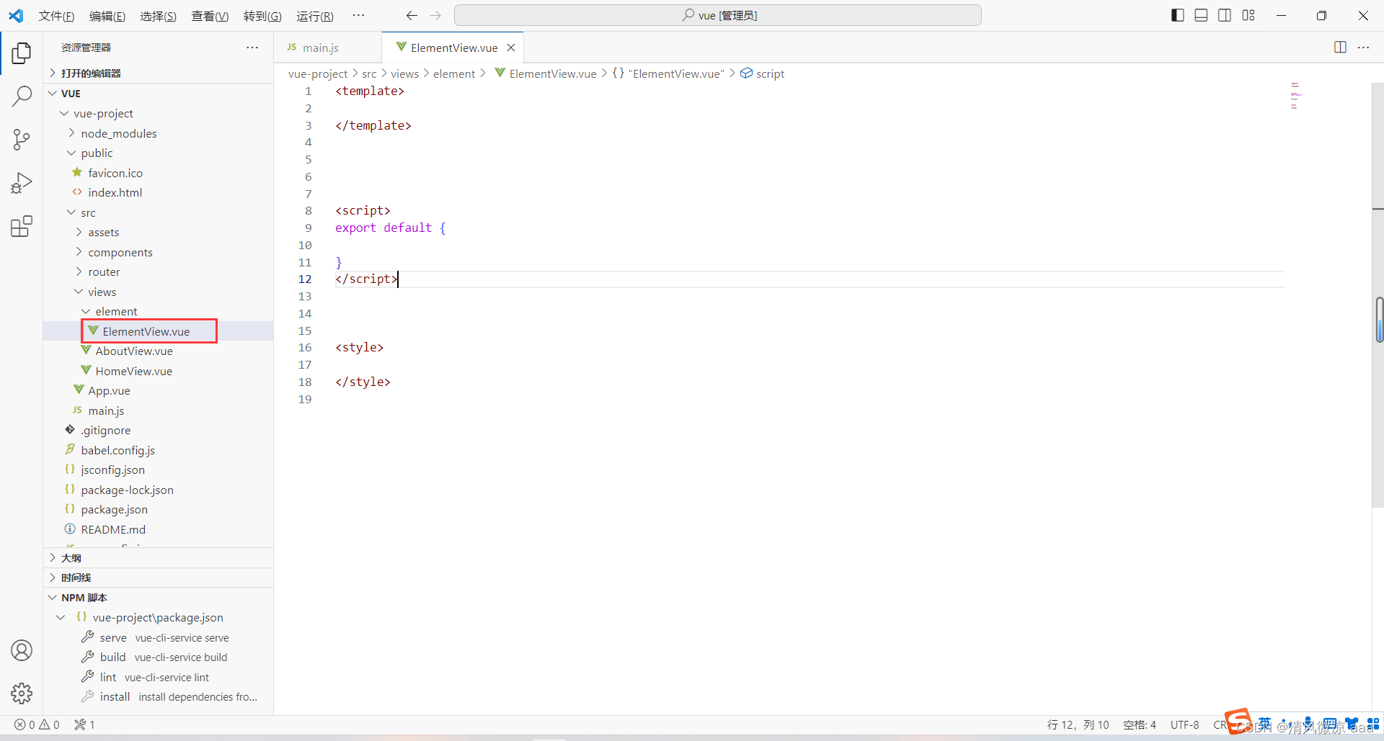The width and height of the screenshot is (1384, 741).
Task: Open the Selection menu
Action: (158, 16)
